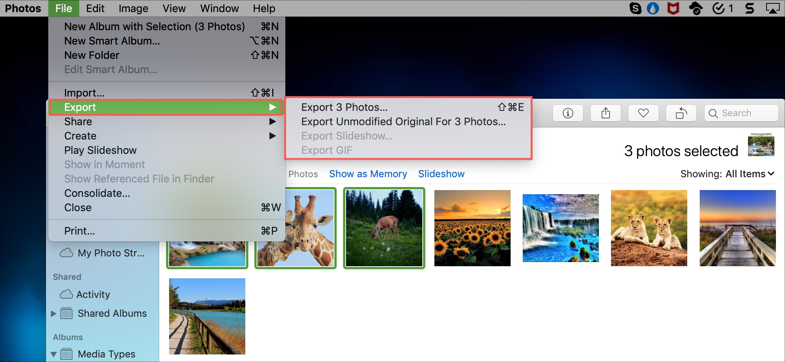Select the lion cubs photo
The width and height of the screenshot is (785, 362).
649,228
